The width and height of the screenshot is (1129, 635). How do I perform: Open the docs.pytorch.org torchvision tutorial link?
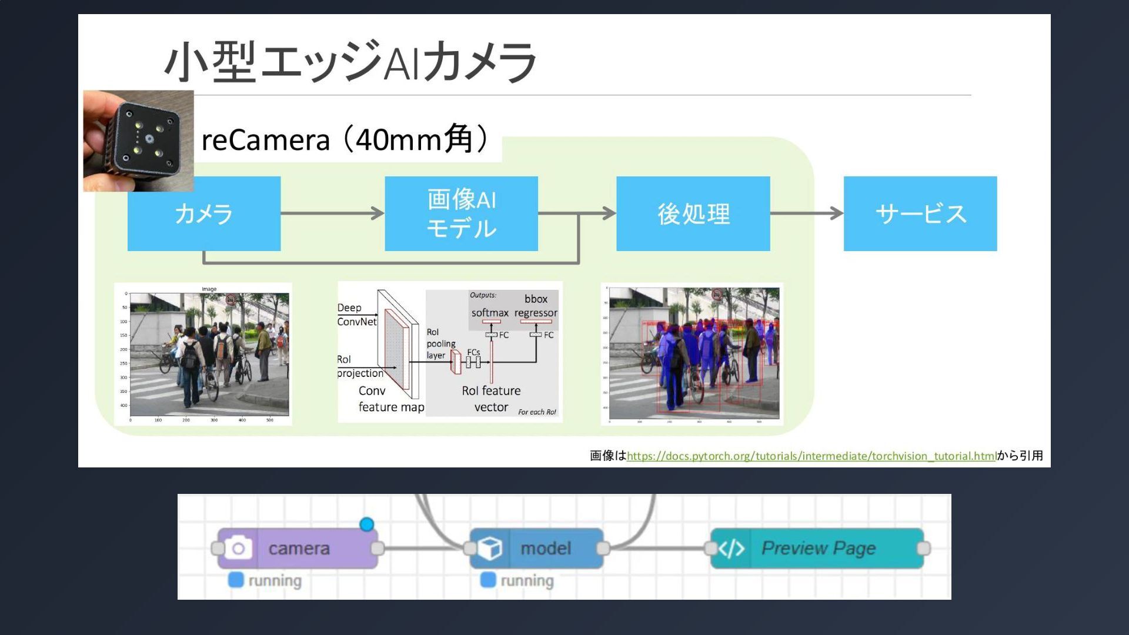[x=811, y=456]
